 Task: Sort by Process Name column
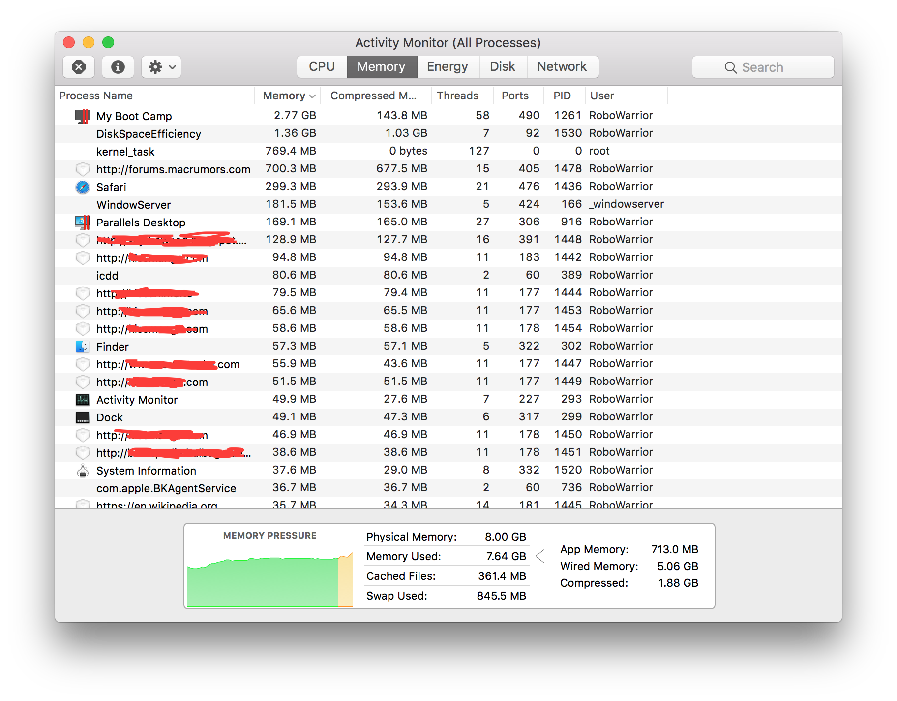[x=154, y=96]
